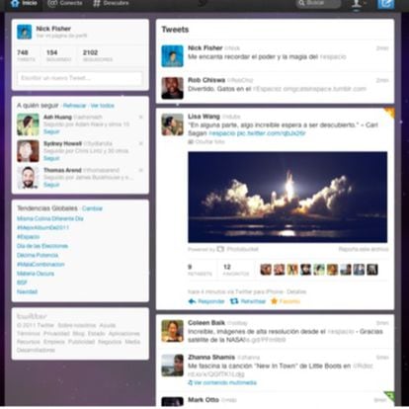Viewport: 409px width, 409px height.
Task: Open the first trend in the list
Action: click(50, 218)
